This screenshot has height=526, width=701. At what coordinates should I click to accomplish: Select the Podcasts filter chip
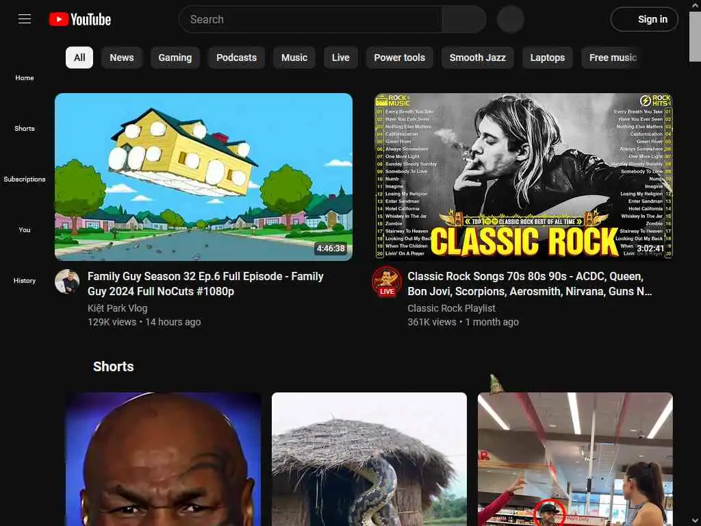[x=236, y=58]
